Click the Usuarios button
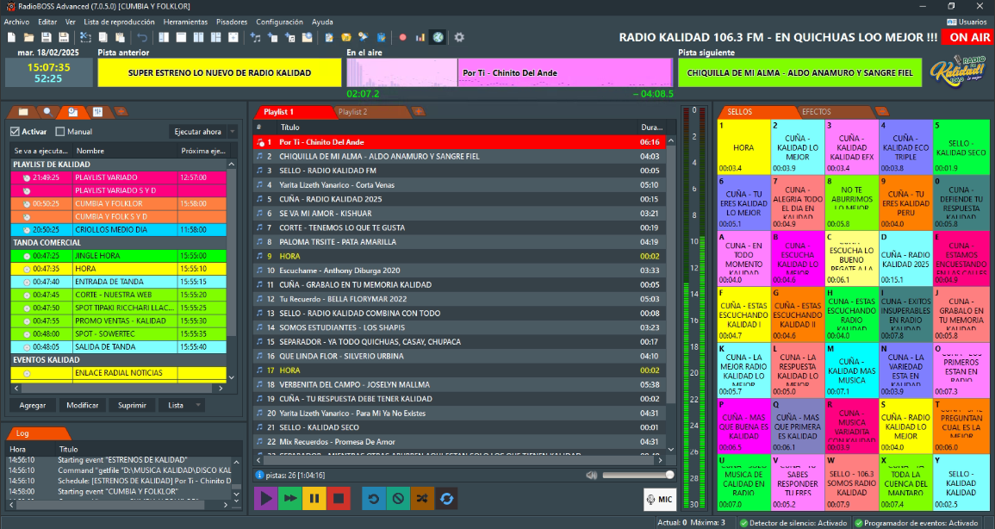Viewport: 995px width, 529px height. tap(967, 22)
